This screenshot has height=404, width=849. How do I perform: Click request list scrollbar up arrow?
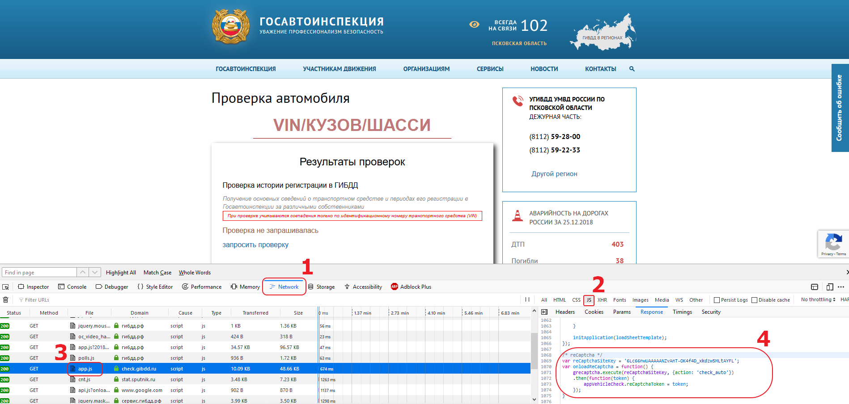pyautogui.click(x=534, y=311)
